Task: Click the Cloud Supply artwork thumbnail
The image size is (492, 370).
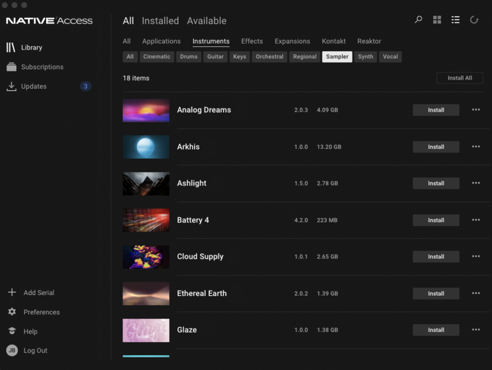Action: [146, 257]
